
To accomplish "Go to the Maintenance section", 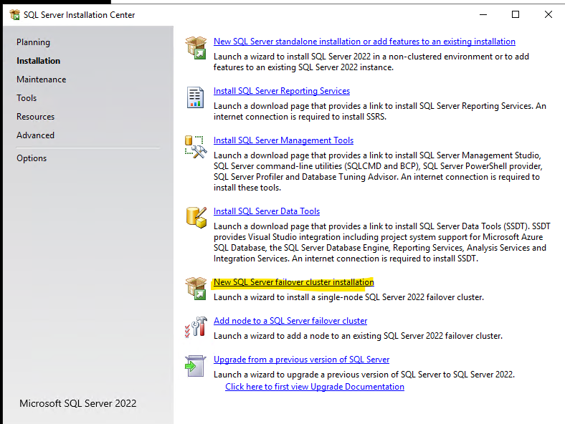I will pyautogui.click(x=41, y=79).
